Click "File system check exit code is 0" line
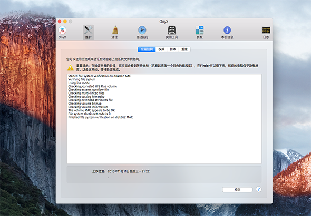 click(89, 114)
